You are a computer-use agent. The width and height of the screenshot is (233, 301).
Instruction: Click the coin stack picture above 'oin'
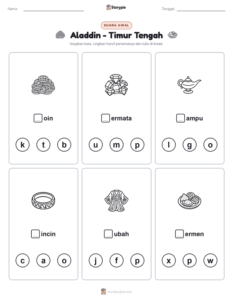click(43, 85)
